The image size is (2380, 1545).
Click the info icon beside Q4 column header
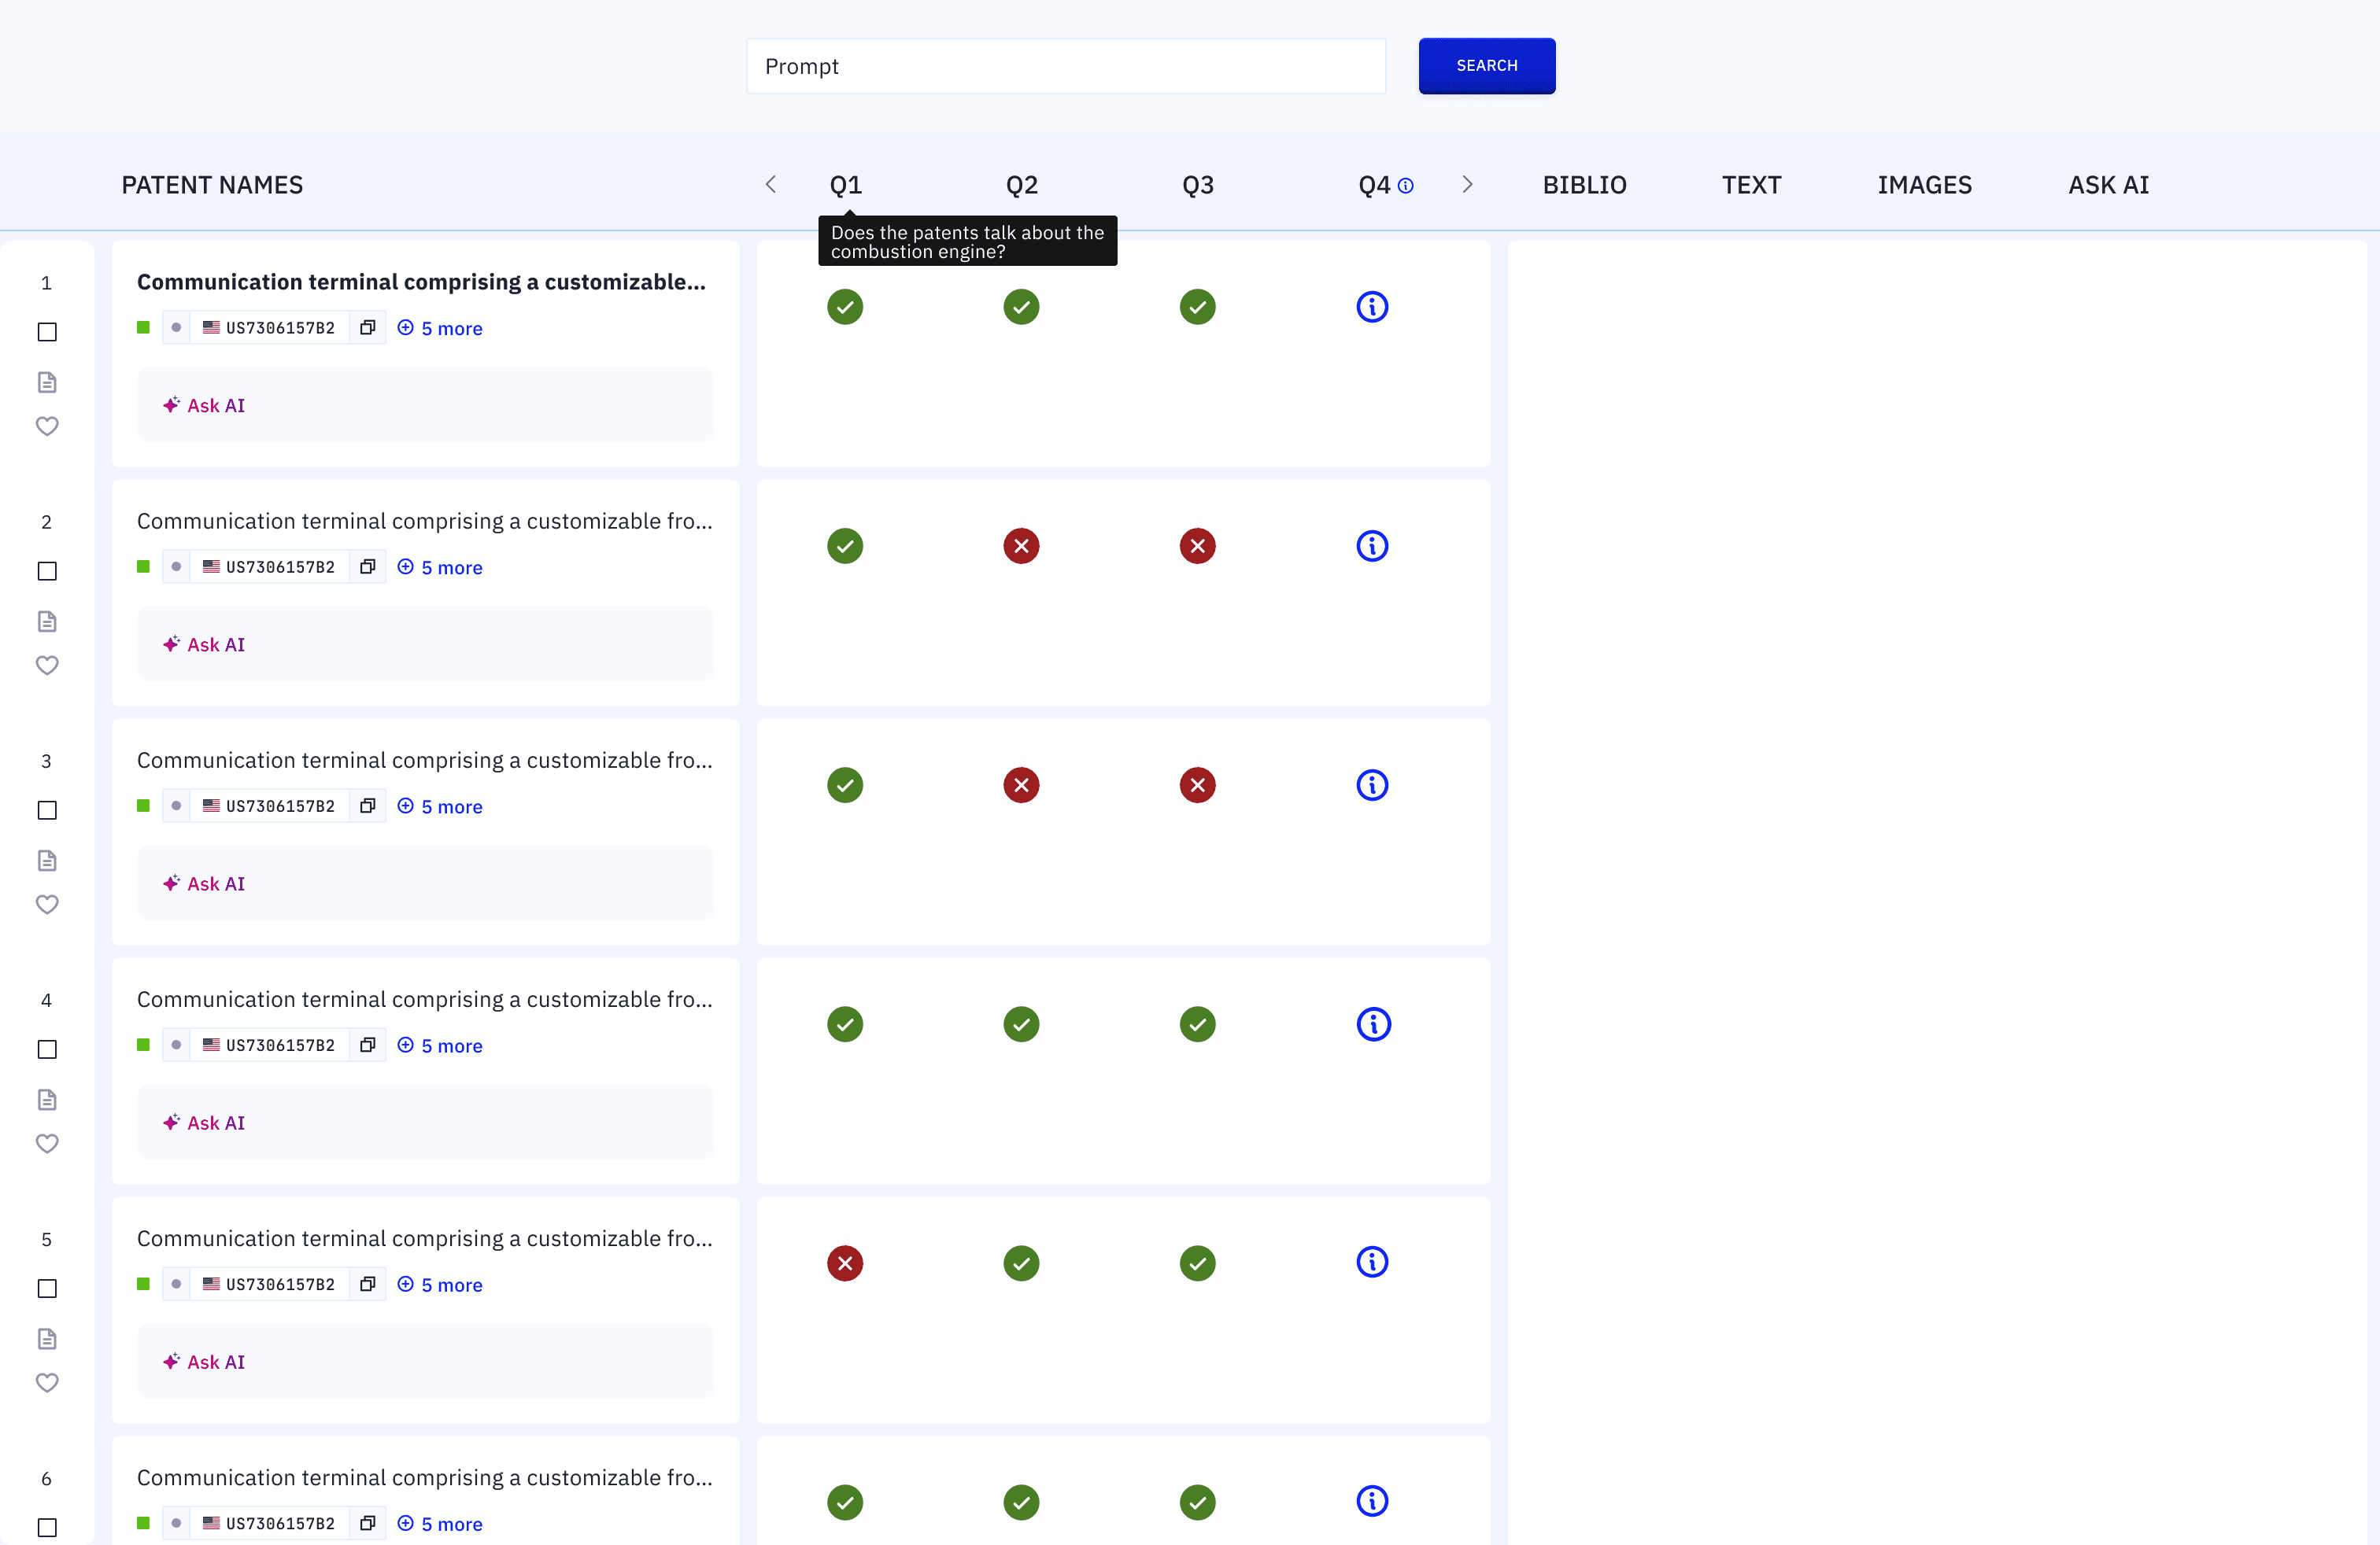coord(1406,185)
